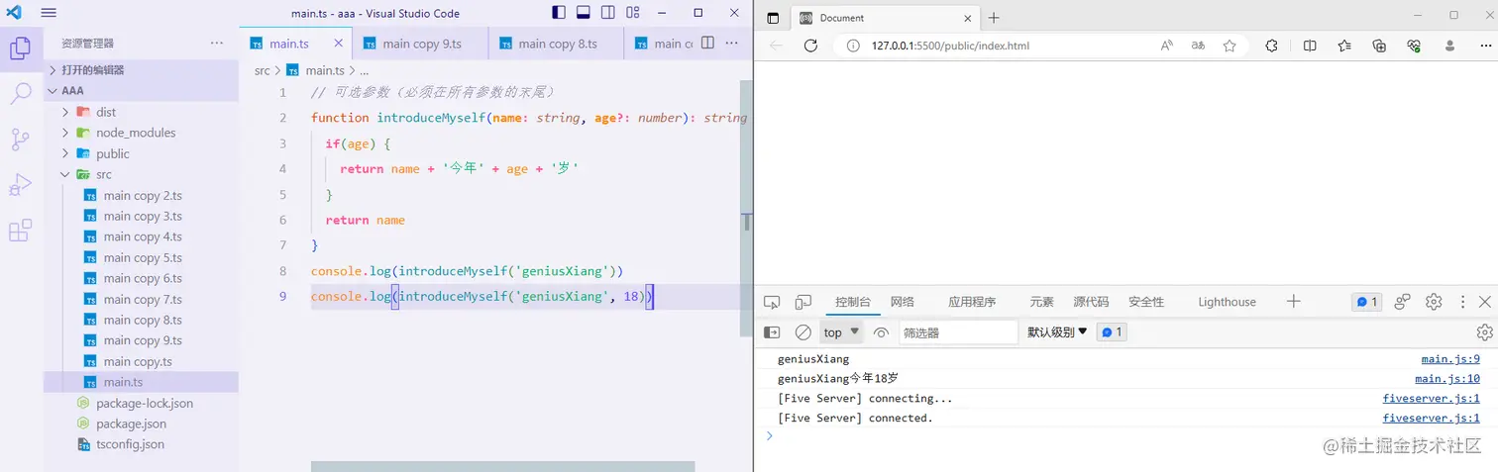The image size is (1498, 472).
Task: Focus the 筛选器 console filter field
Action: (958, 332)
